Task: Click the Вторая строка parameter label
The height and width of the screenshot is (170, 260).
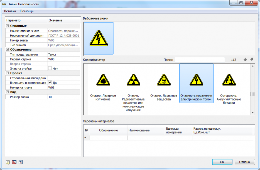Action: 20,64
